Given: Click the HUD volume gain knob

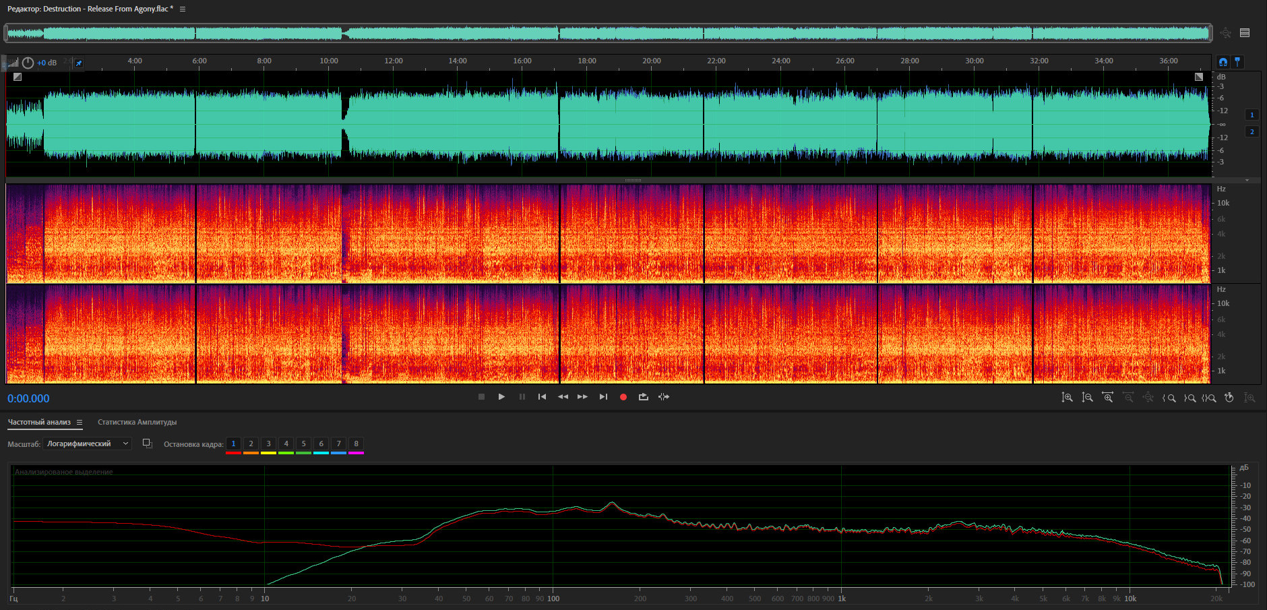Looking at the screenshot, I should click(28, 63).
